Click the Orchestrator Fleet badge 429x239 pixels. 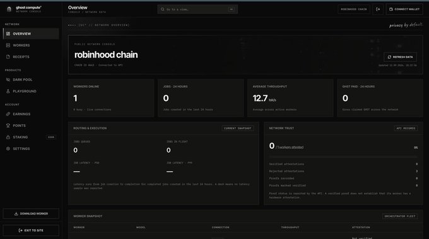pyautogui.click(x=400, y=216)
